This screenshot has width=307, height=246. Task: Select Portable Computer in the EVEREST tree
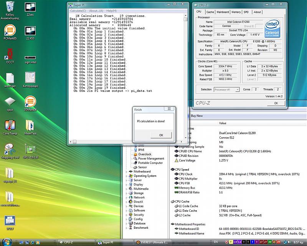pos(150,163)
